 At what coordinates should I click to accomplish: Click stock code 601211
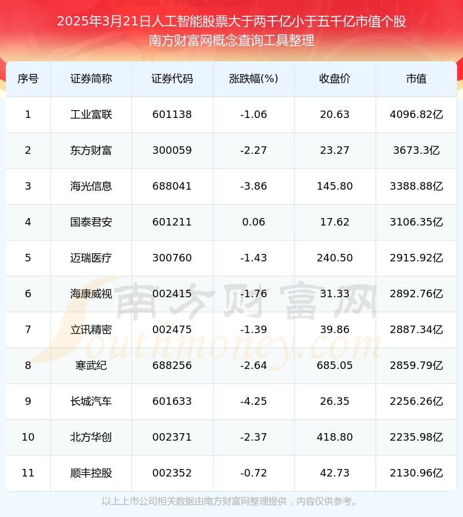coord(172,222)
